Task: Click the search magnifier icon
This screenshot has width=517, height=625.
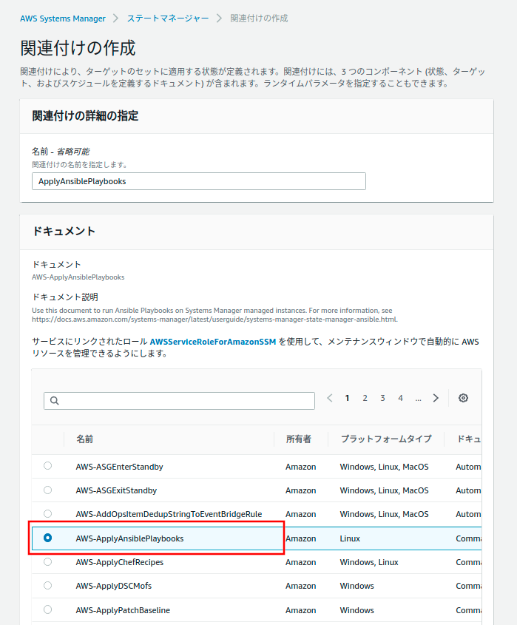Action: [54, 401]
